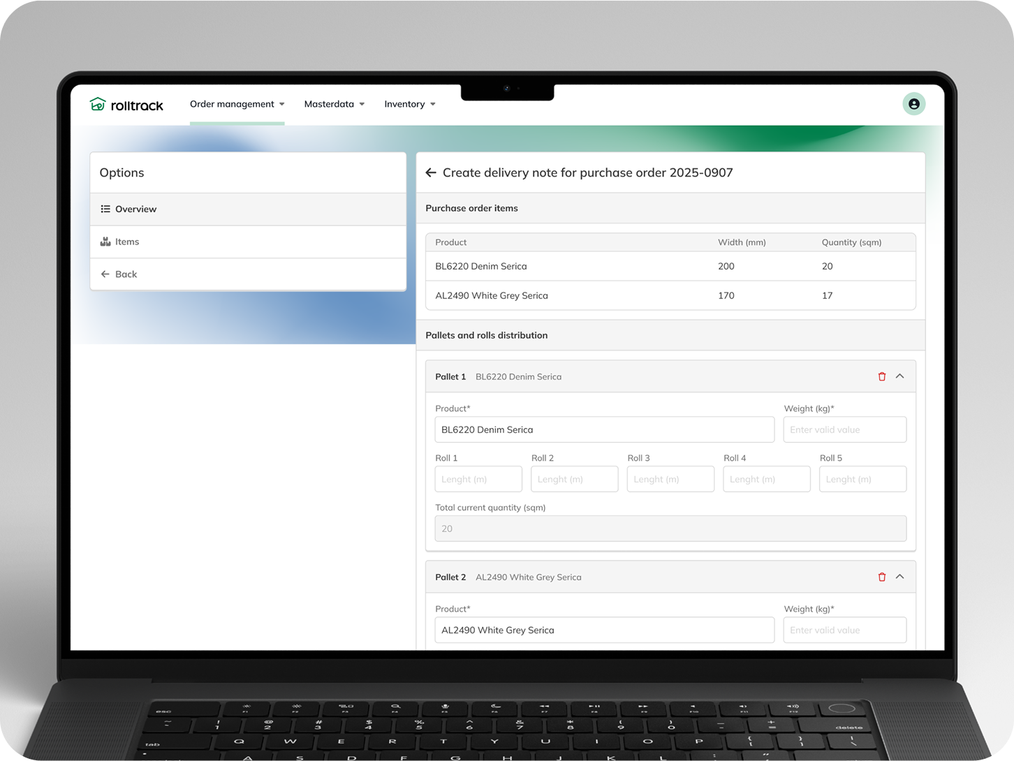Click back arrow beside Create delivery note
The image size is (1014, 761).
coord(431,172)
